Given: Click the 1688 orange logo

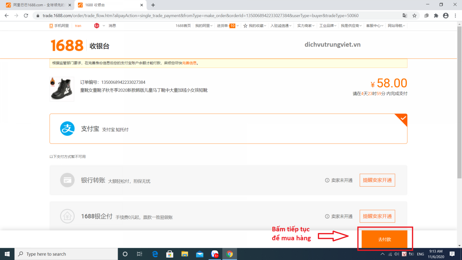Looking at the screenshot, I should tap(67, 46).
